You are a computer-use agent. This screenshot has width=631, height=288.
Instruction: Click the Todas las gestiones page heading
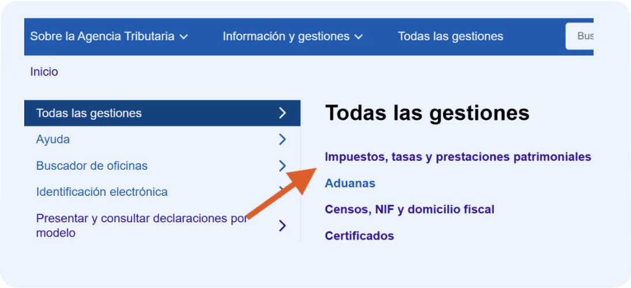pos(427,113)
